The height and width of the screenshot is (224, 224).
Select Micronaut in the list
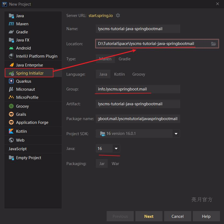33,89
